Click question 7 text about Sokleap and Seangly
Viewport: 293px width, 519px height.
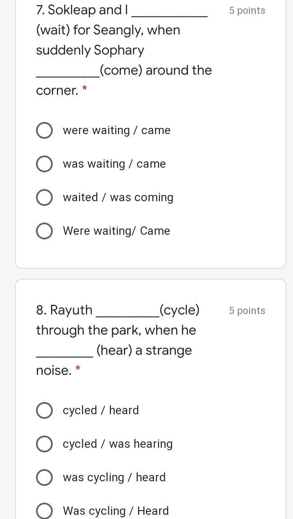click(x=124, y=50)
